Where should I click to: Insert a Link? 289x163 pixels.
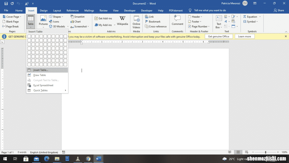click(149, 17)
